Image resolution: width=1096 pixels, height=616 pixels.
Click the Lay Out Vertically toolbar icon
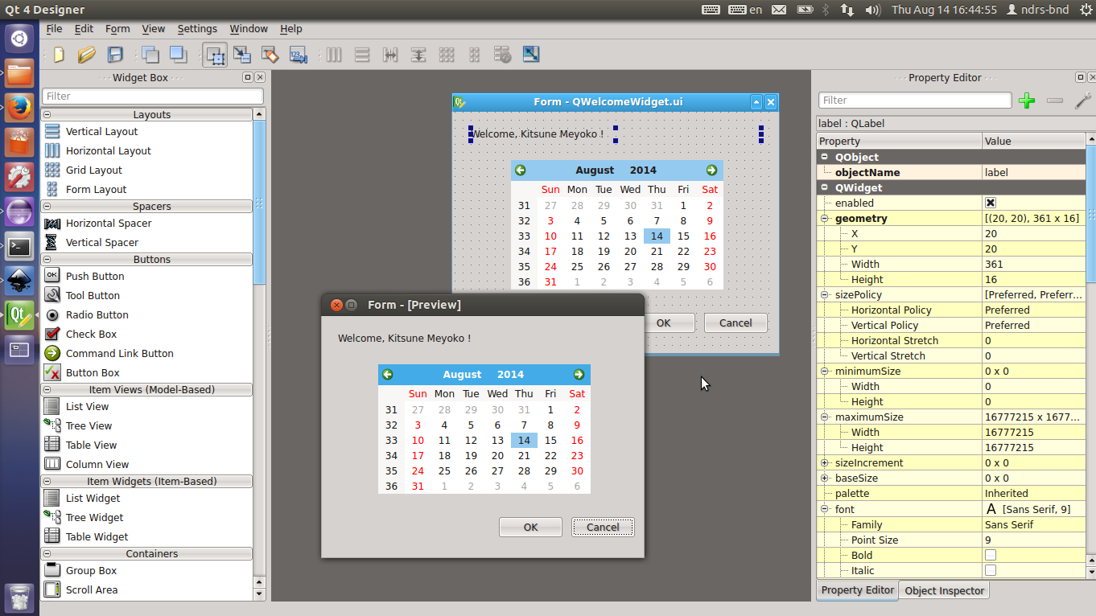pyautogui.click(x=361, y=55)
